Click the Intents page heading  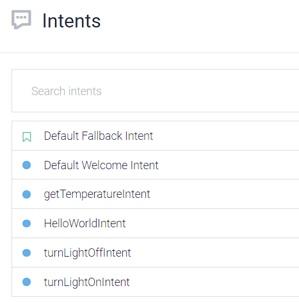point(72,20)
